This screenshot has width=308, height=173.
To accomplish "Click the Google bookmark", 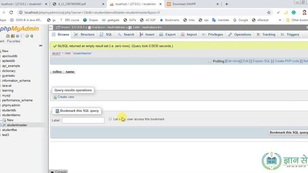I will coord(241,20).
